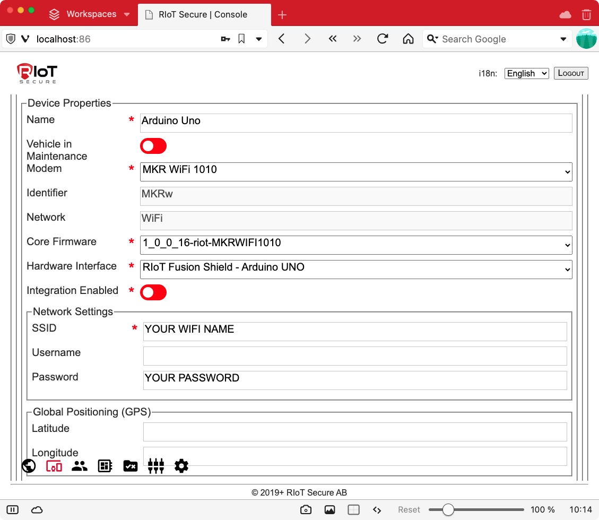Click the browser reload page icon
Image resolution: width=599 pixels, height=520 pixels.
pyautogui.click(x=383, y=39)
